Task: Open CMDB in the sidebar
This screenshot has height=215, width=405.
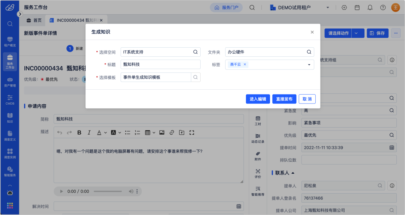Action: pos(10,100)
